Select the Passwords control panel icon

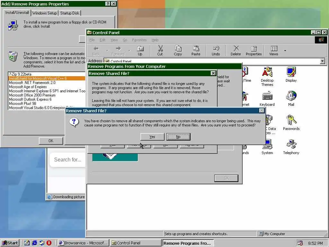click(x=291, y=123)
